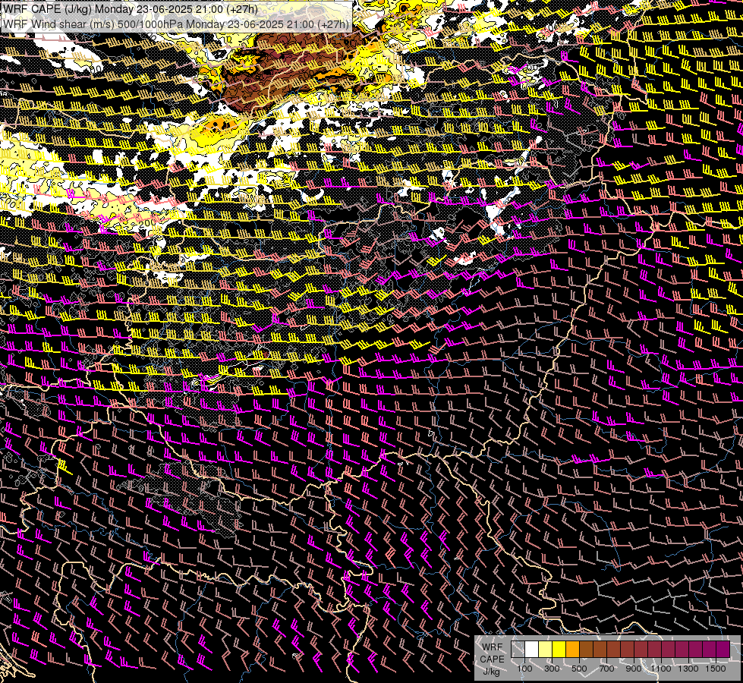The width and height of the screenshot is (743, 683).
Task: Click the 1100 label on the legend
Action: (660, 669)
